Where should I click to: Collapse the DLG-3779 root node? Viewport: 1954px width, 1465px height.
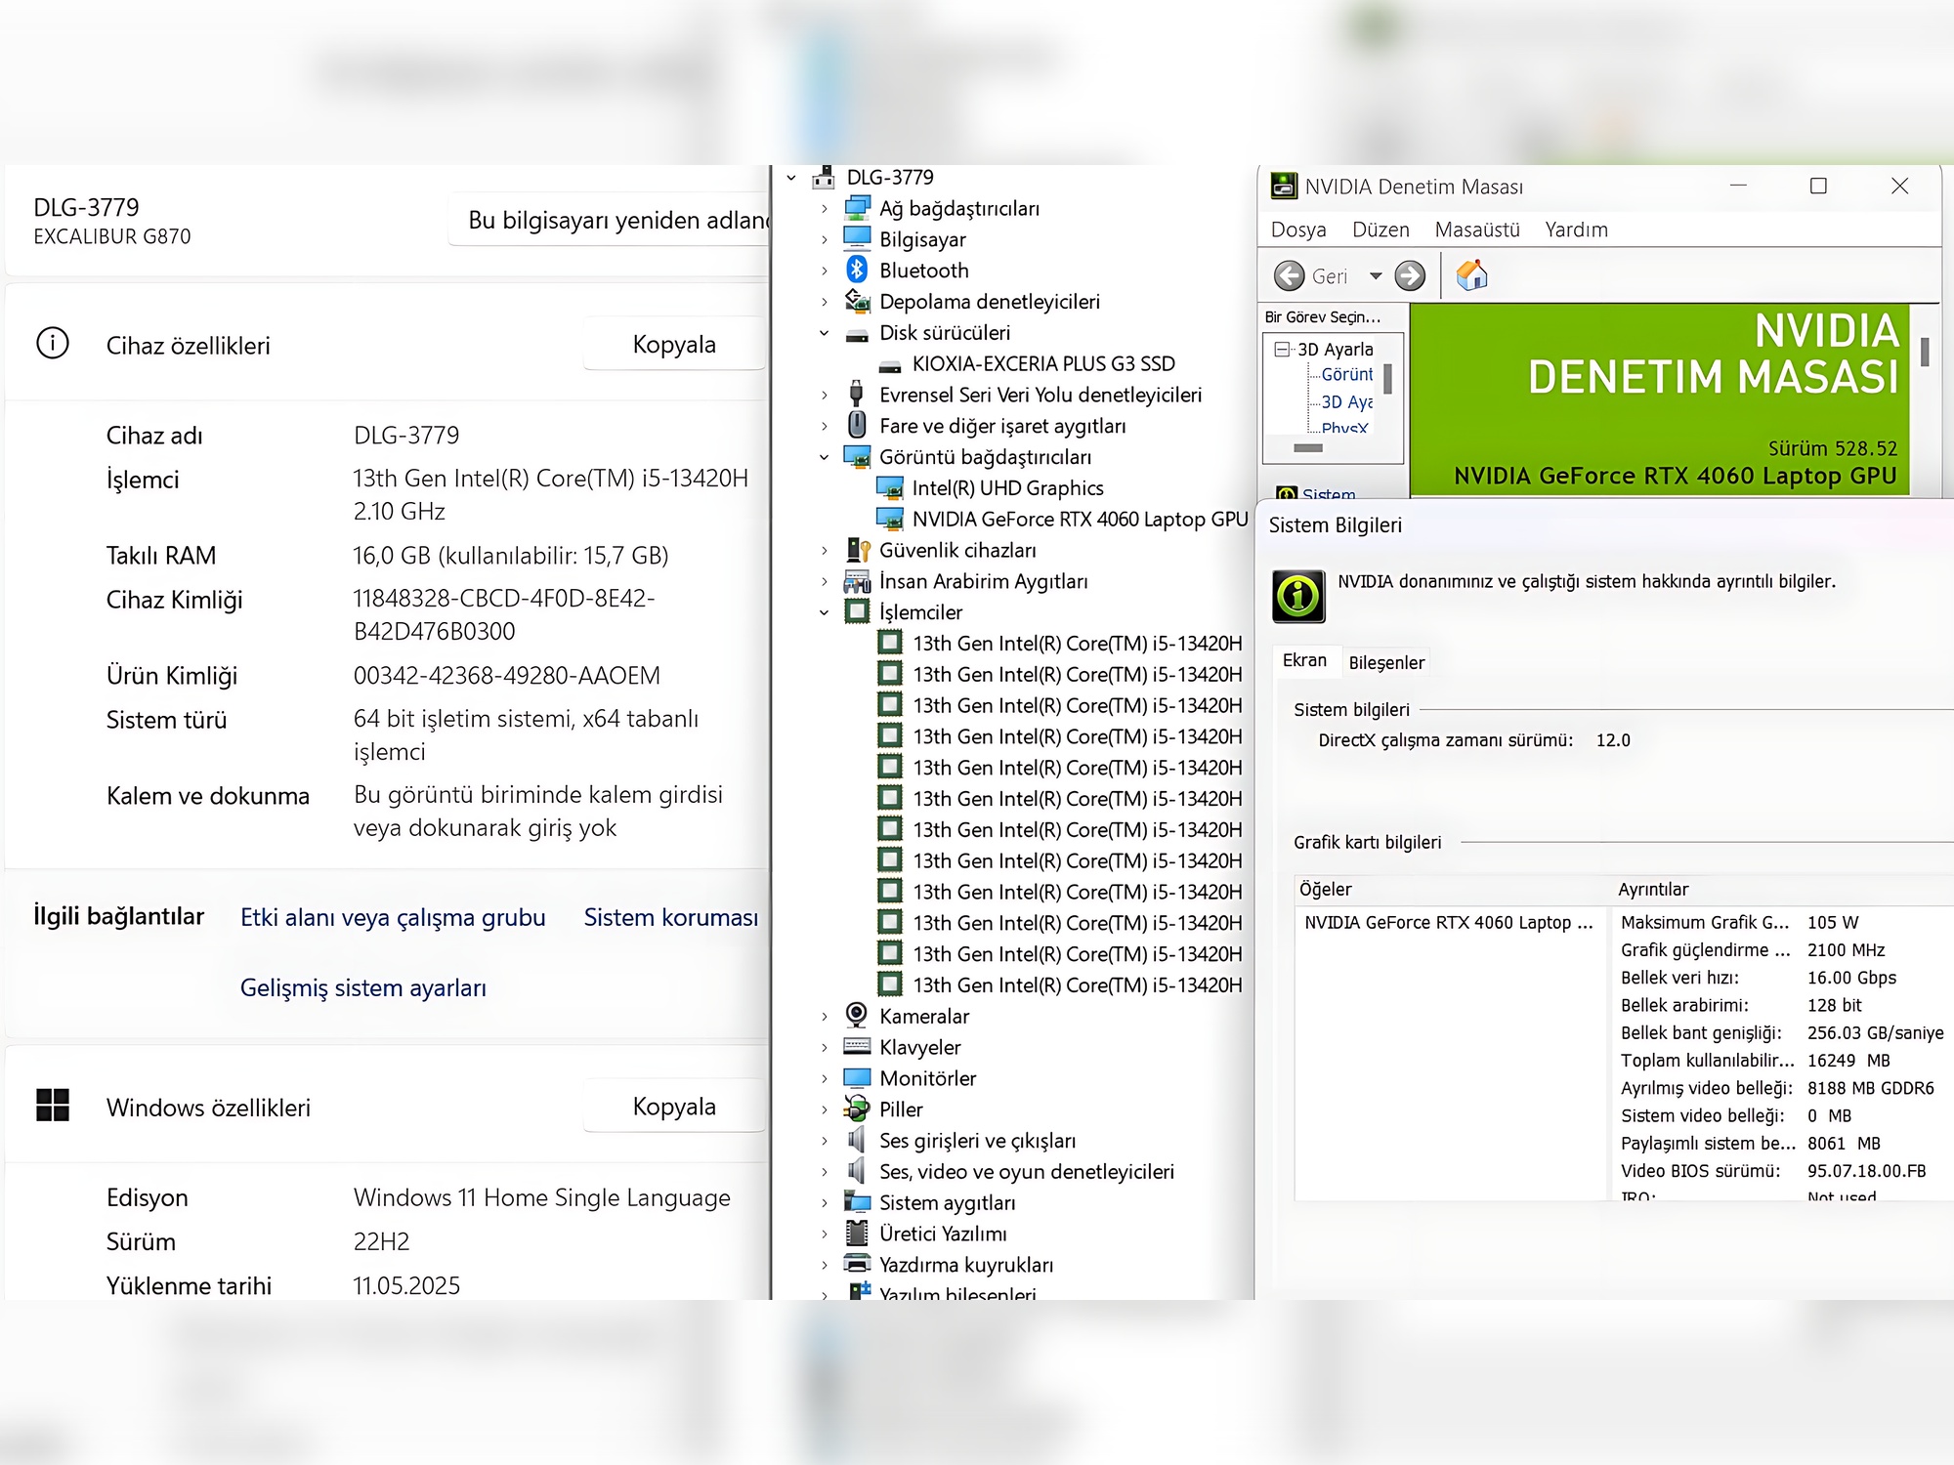792,178
